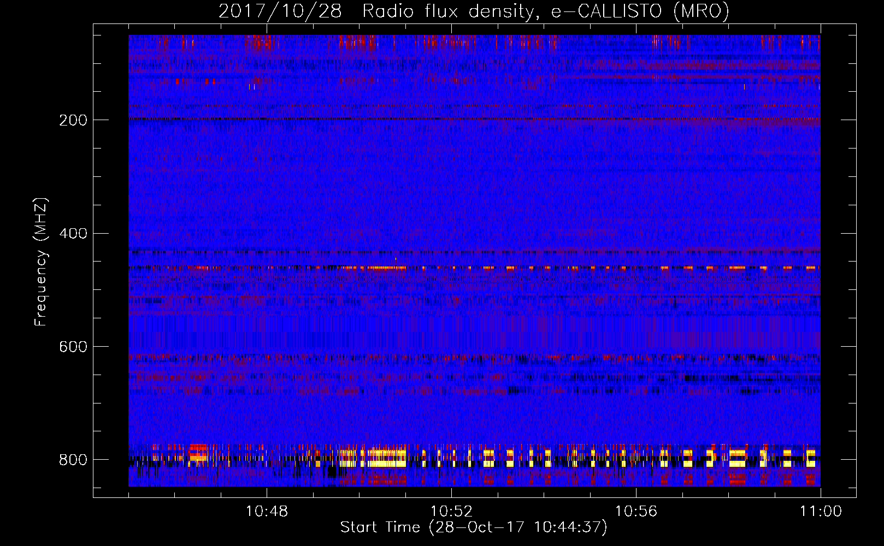Click the 'Frequency (MHZ)' y-axis label
This screenshot has width=884, height=546.
pos(41,262)
